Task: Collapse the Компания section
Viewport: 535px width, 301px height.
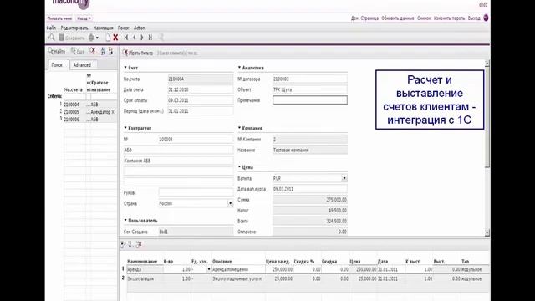Action: pos(239,128)
